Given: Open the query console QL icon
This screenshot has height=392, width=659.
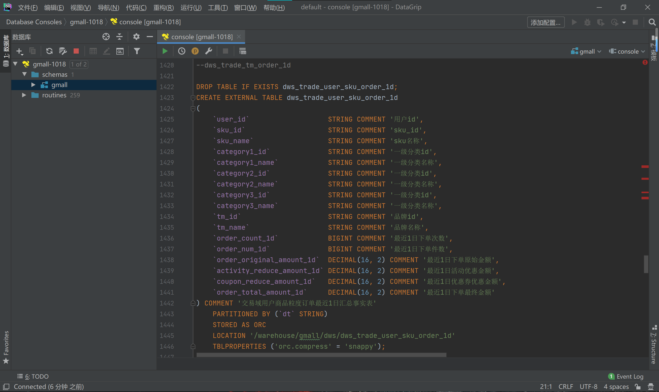Looking at the screenshot, I should 120,51.
